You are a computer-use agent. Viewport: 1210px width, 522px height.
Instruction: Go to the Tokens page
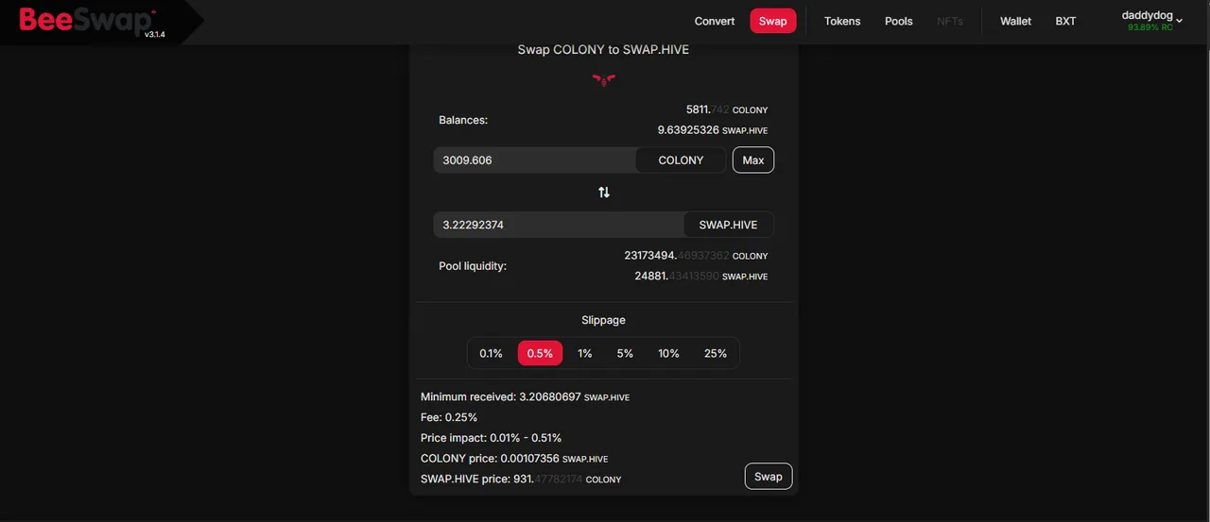842,21
